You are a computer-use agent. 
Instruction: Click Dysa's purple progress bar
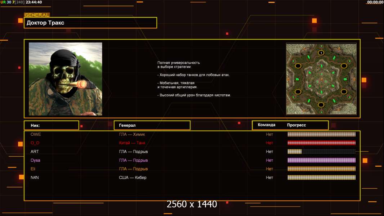321,160
